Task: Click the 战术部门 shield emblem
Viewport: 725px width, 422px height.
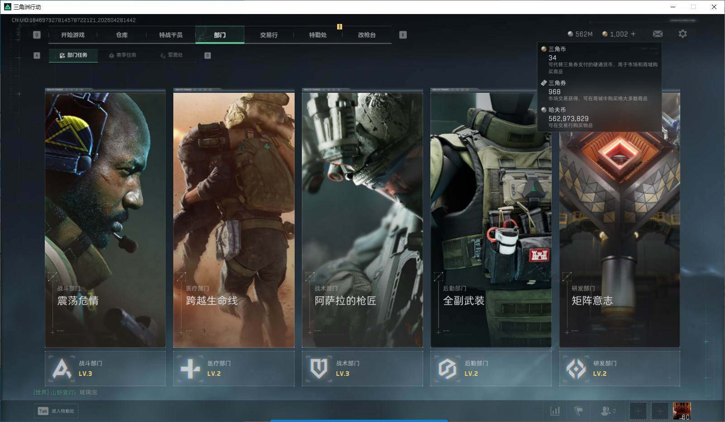Action: 319,369
